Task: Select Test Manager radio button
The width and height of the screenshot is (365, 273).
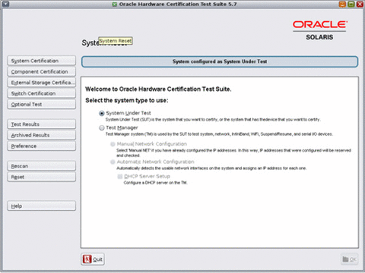Action: coord(102,128)
